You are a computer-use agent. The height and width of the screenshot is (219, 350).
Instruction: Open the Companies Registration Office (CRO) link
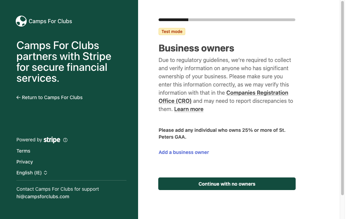(x=223, y=97)
